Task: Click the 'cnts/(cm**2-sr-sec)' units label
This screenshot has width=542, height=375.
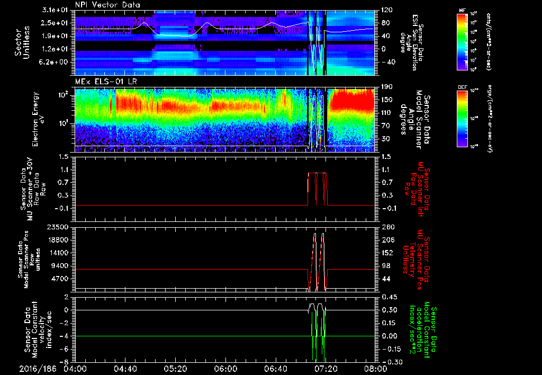Action: point(489,41)
